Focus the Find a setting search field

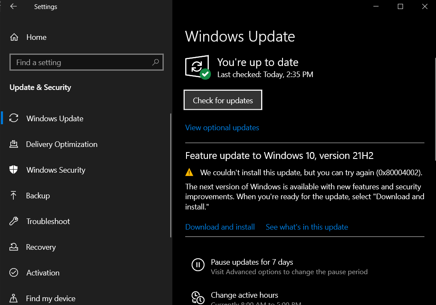click(x=87, y=62)
